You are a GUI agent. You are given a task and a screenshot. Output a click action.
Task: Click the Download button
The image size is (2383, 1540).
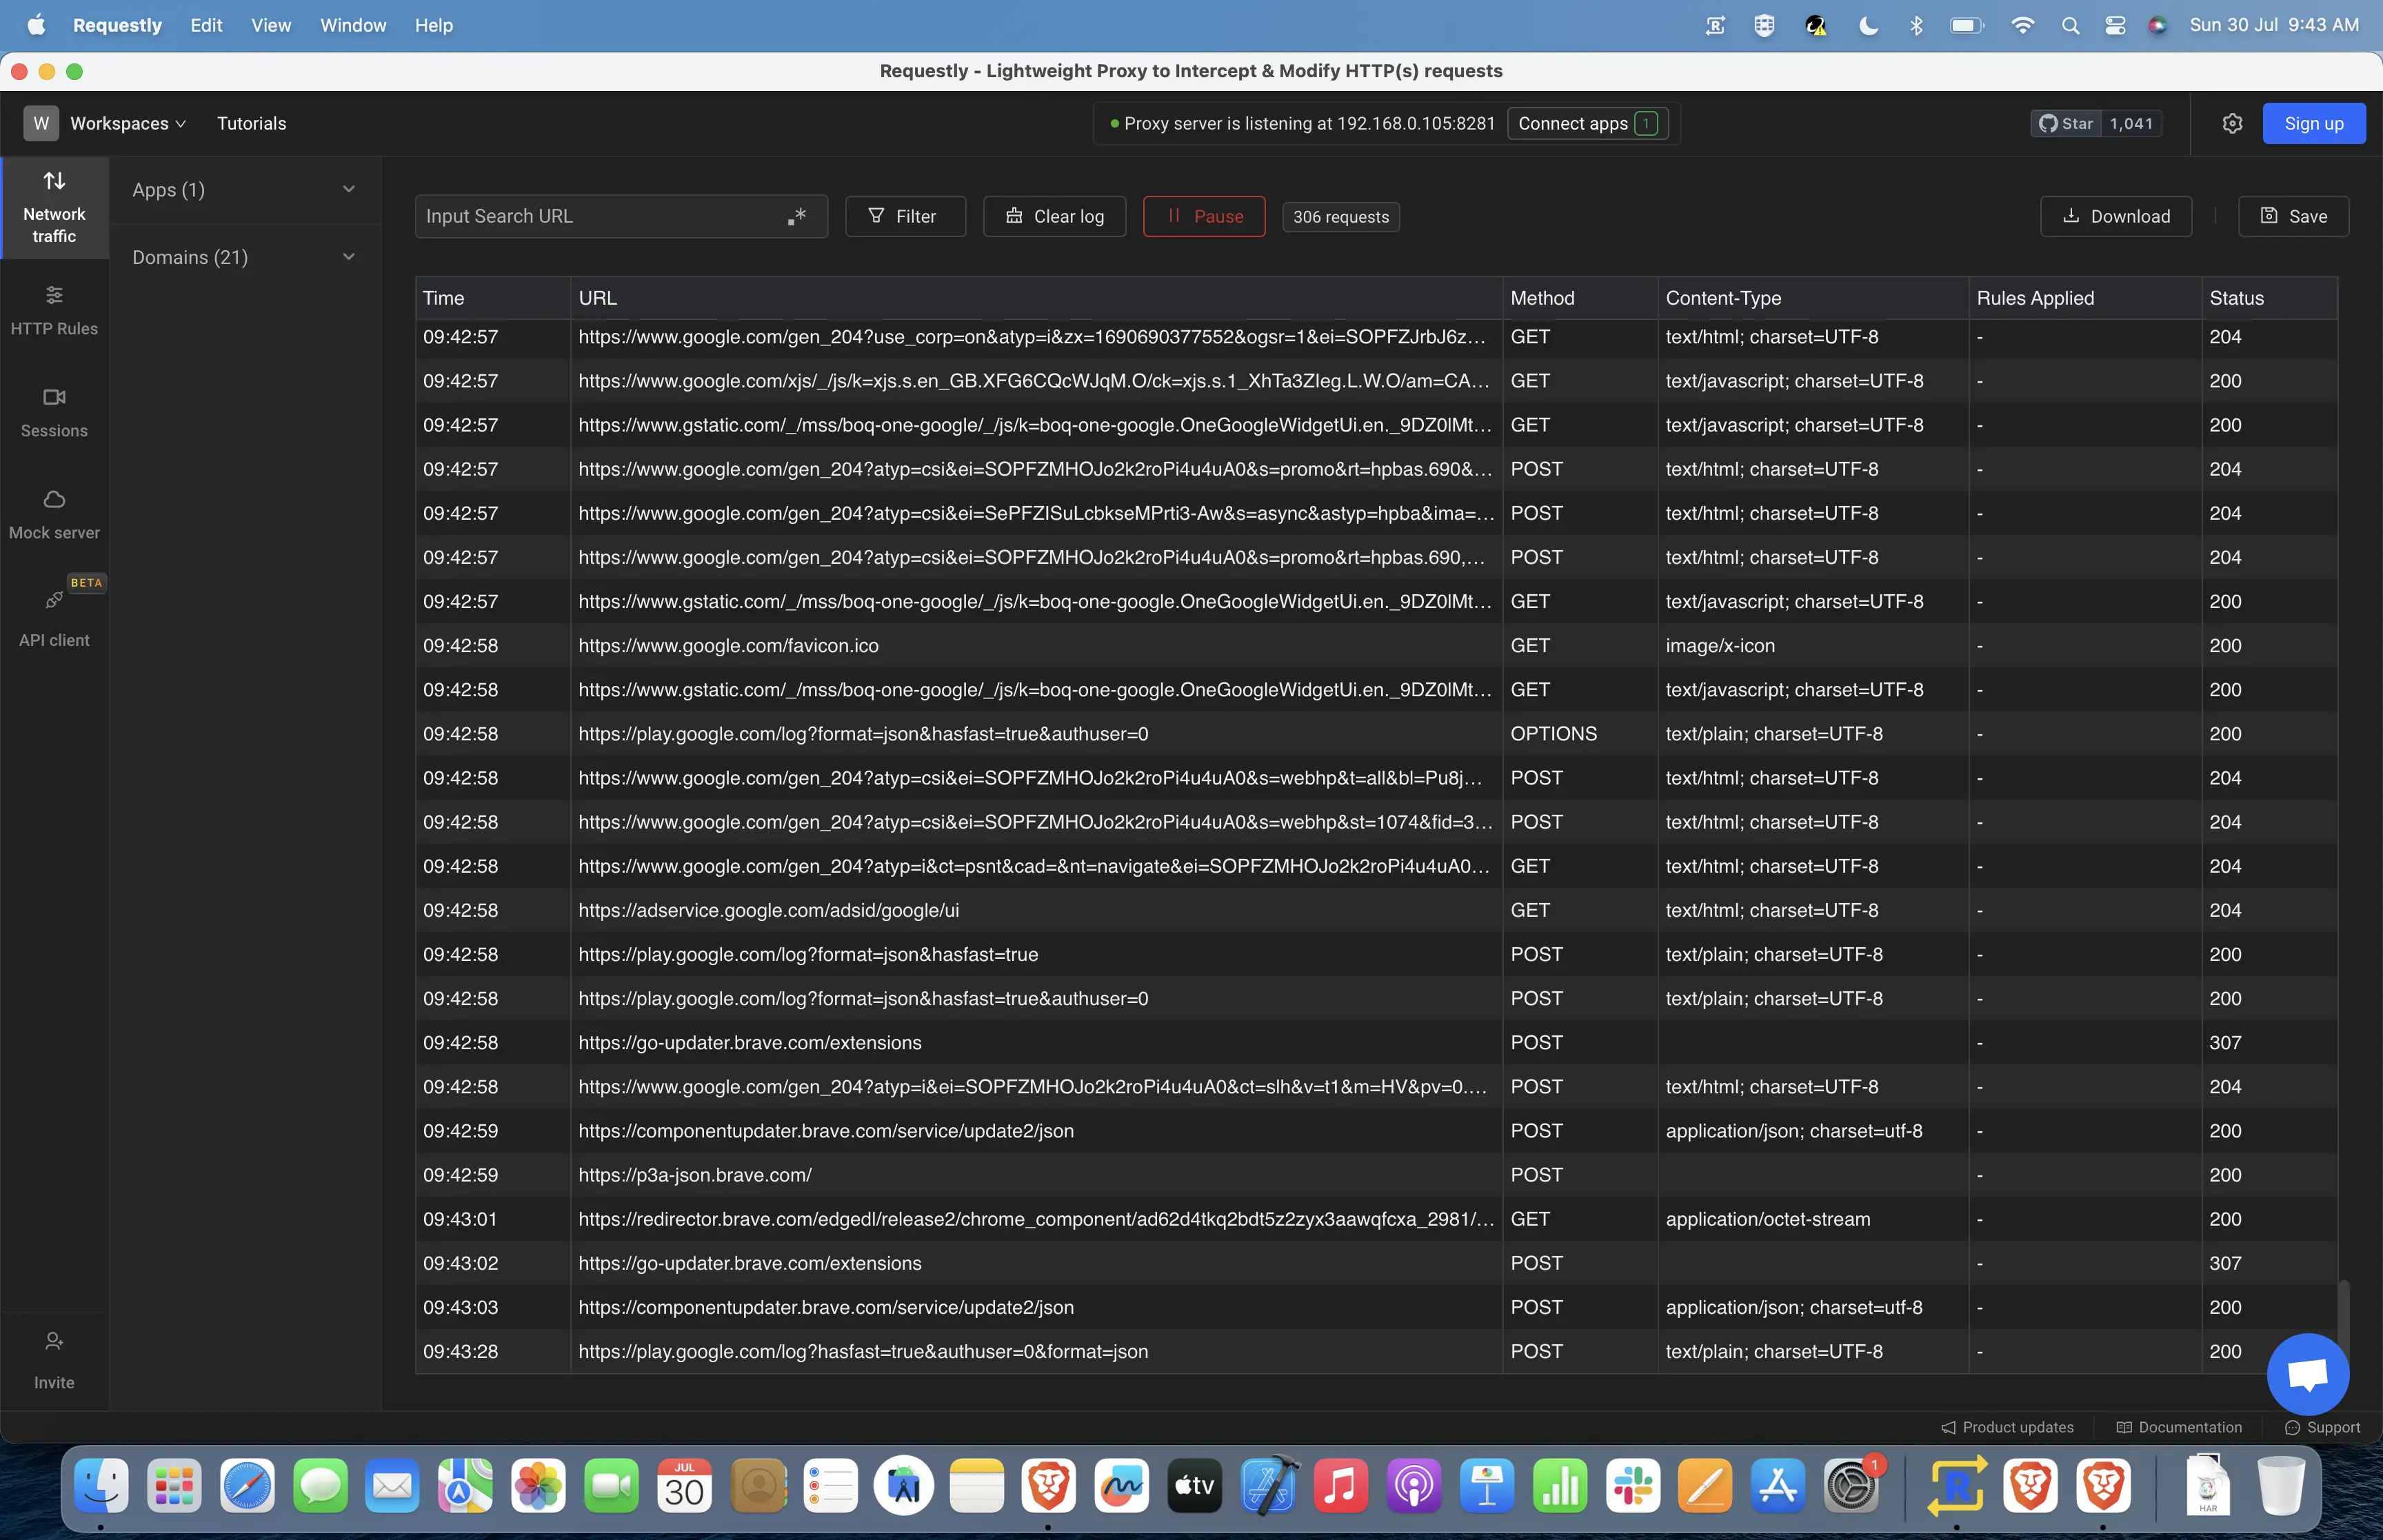[2116, 216]
